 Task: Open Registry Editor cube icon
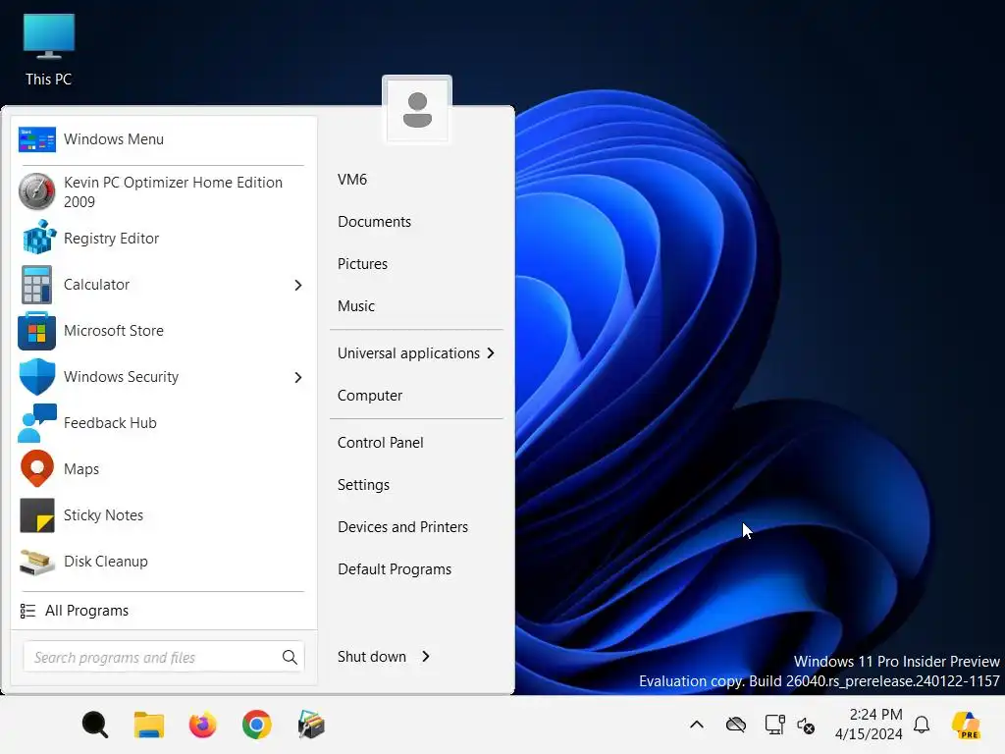(37, 238)
